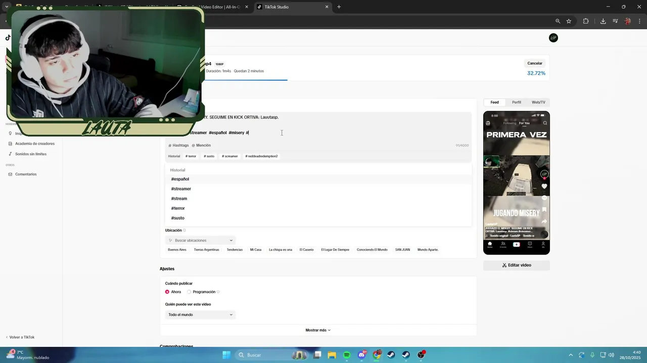Open Academia de creadores in sidebar
The image size is (647, 363).
click(x=31, y=144)
